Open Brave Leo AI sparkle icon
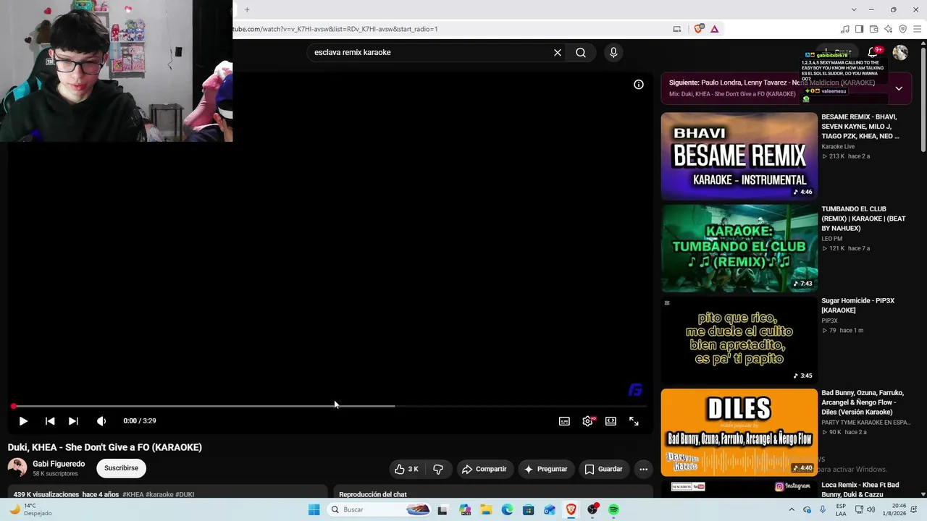 point(888,29)
